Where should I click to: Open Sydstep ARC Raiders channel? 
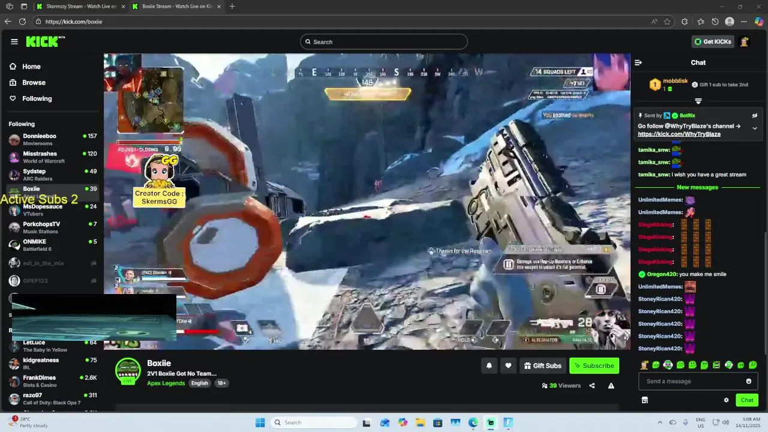53,175
